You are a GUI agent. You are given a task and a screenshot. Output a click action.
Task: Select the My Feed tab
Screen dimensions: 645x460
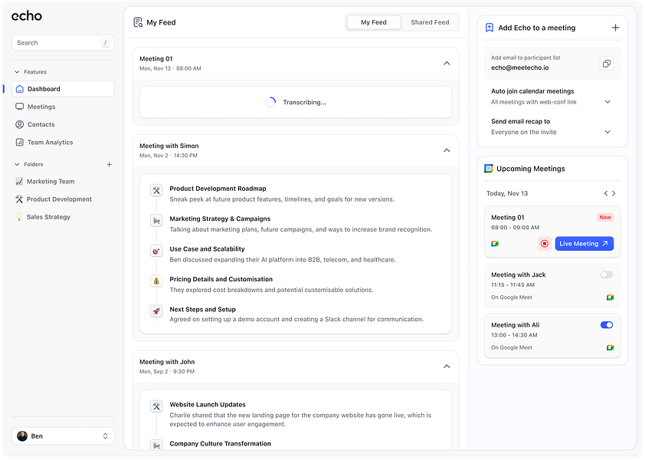[x=374, y=23]
